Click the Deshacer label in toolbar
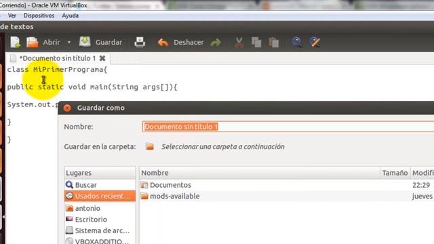434x244 pixels. coord(189,42)
